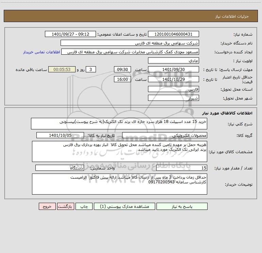The height and width of the screenshot is (253, 262).
Task: Click the response deadline date 1401/09/30
Action: point(174,69)
